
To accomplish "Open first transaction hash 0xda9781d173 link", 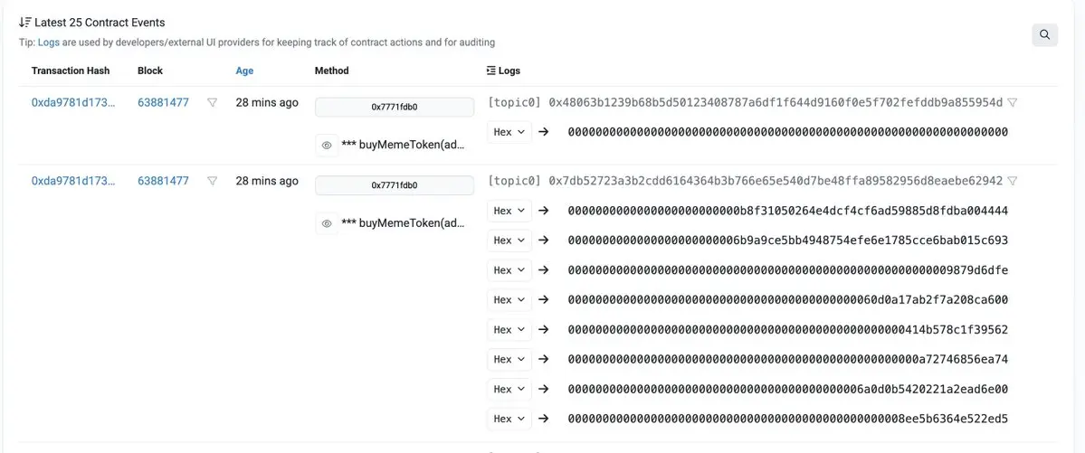I will [73, 103].
